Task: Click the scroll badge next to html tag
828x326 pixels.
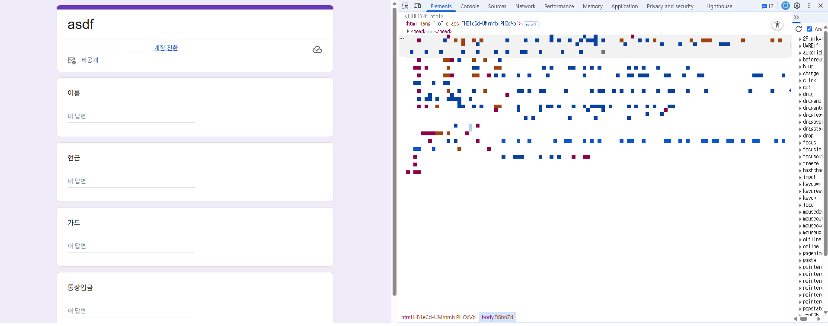Action: click(x=531, y=24)
